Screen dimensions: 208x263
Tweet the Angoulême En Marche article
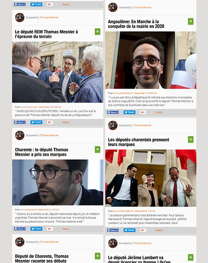[x=129, y=112]
